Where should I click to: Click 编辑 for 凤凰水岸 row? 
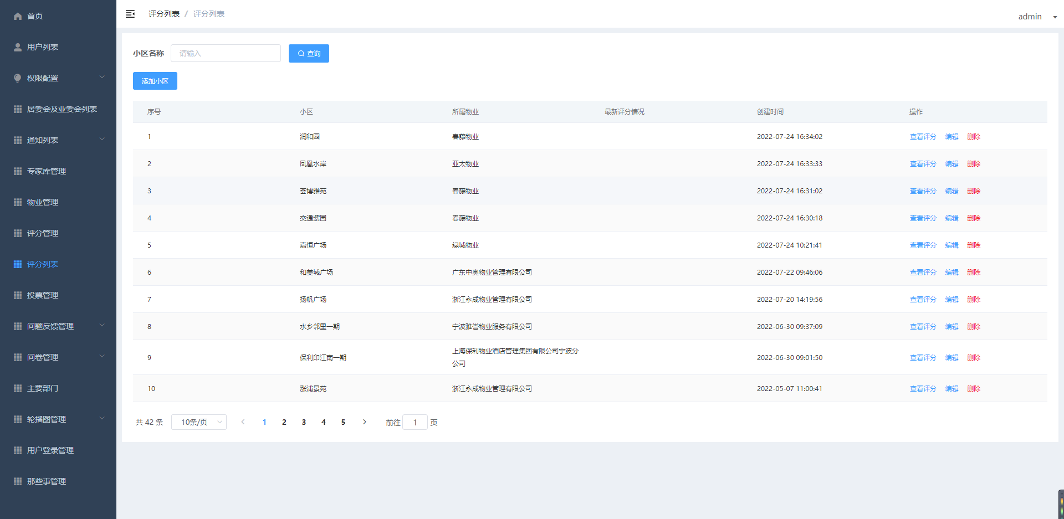click(952, 163)
